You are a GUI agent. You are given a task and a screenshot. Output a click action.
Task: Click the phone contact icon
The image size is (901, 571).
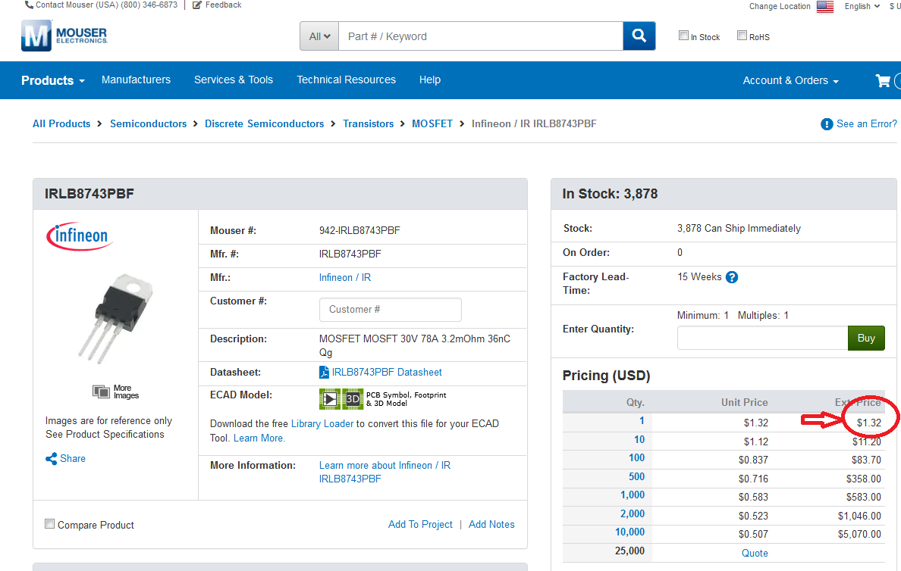pyautogui.click(x=29, y=5)
